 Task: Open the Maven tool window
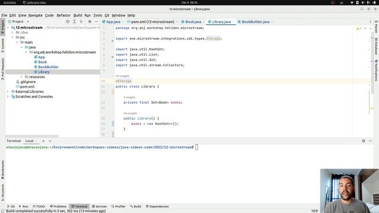point(376,27)
